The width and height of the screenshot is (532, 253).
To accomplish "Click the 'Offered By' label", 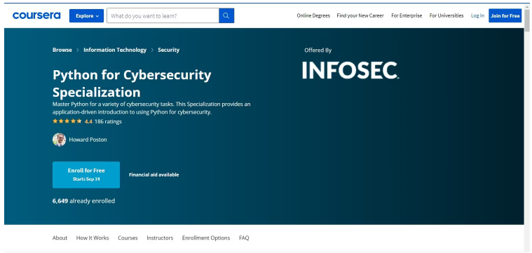I will pyautogui.click(x=318, y=50).
